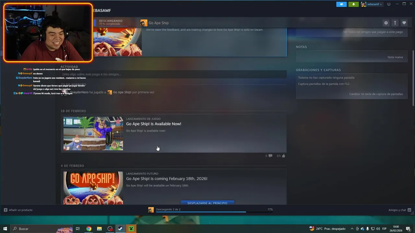Open comments icon showing 8 comments

(269, 156)
